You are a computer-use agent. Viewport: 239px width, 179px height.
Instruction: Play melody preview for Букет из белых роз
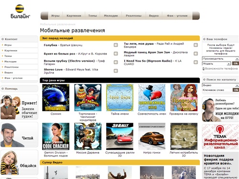coord(116,53)
